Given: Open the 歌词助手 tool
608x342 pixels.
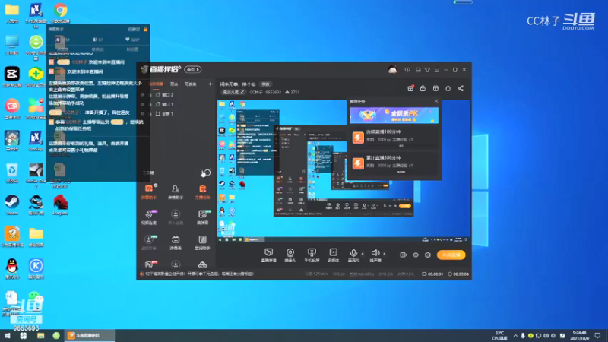Looking at the screenshot, I should pyautogui.click(x=202, y=242).
